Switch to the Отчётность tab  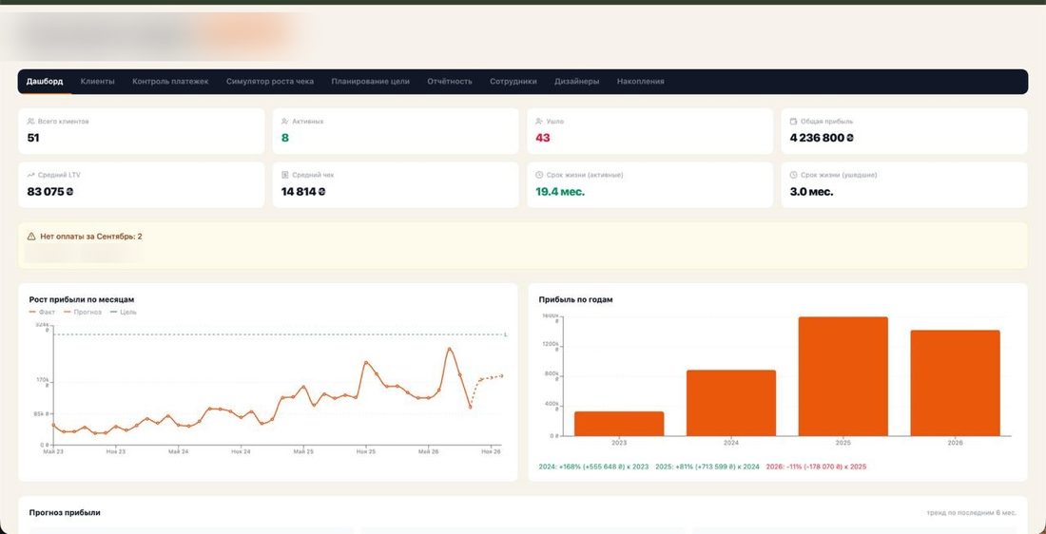click(x=450, y=82)
